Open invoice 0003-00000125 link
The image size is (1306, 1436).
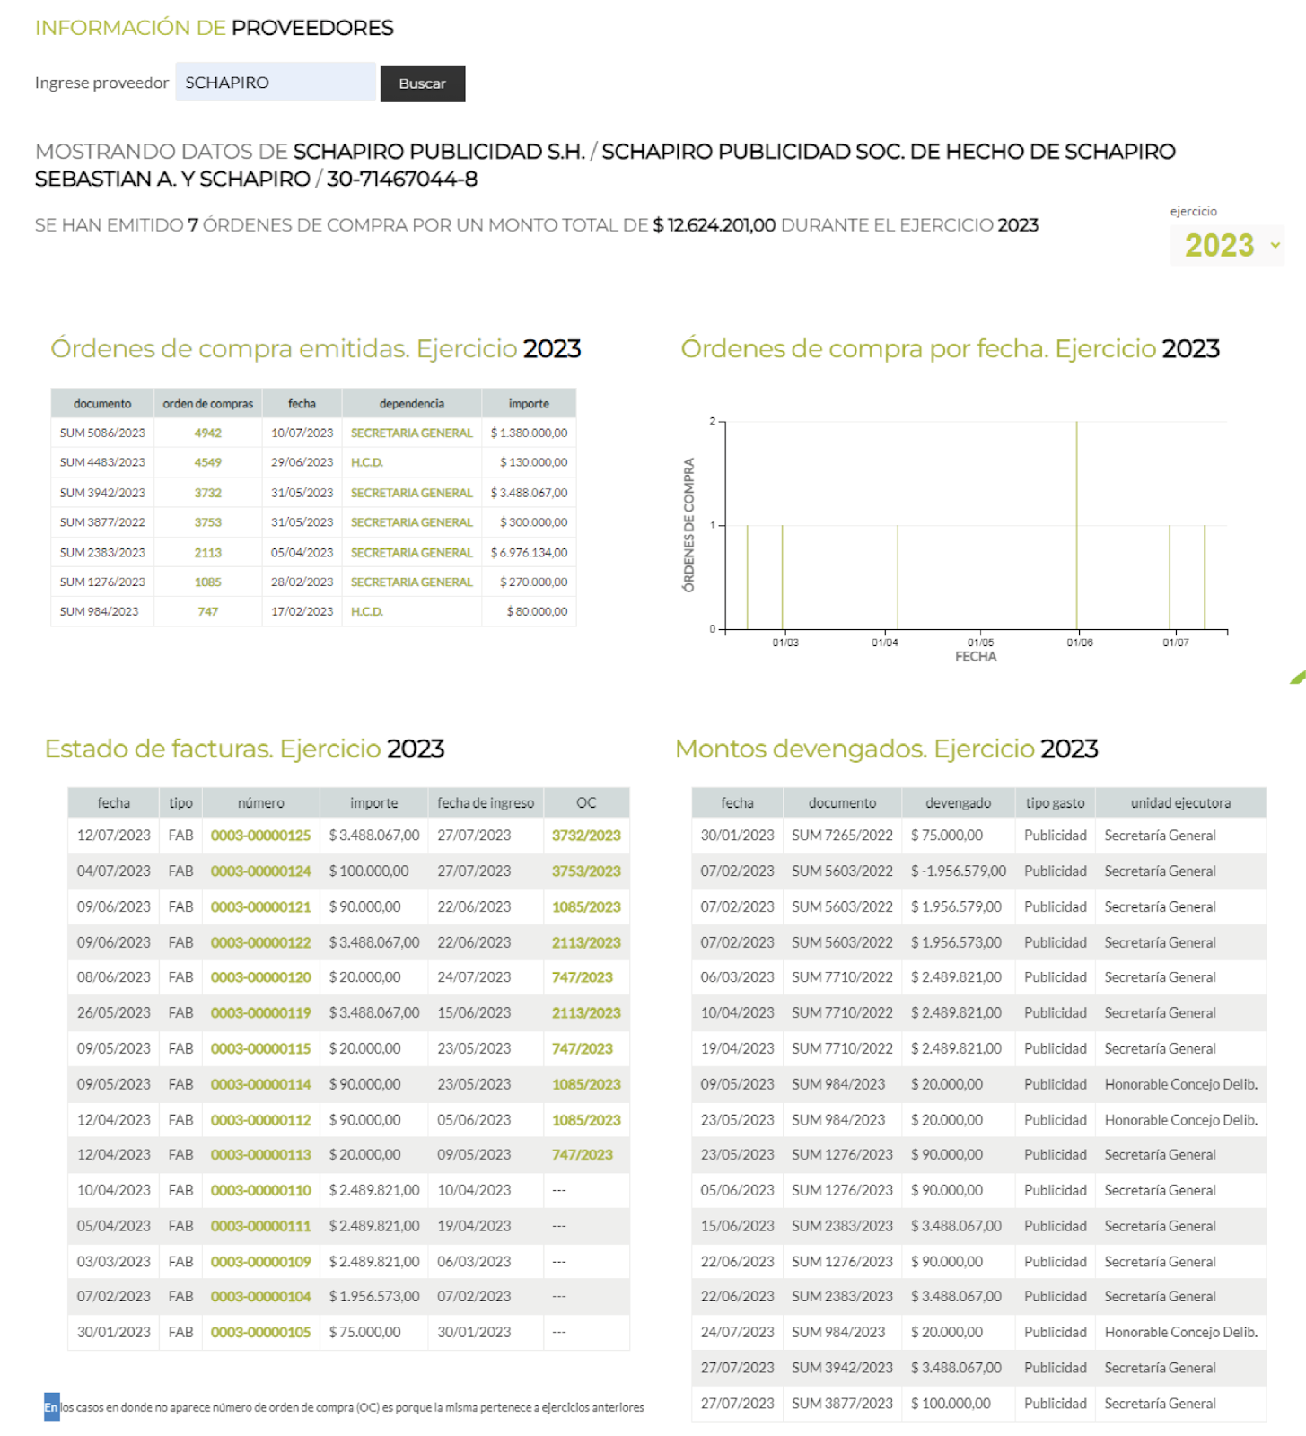[260, 836]
